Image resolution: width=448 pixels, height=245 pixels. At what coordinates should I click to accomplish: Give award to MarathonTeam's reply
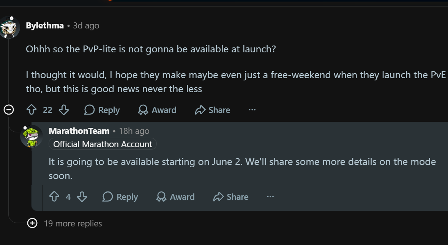(x=175, y=197)
